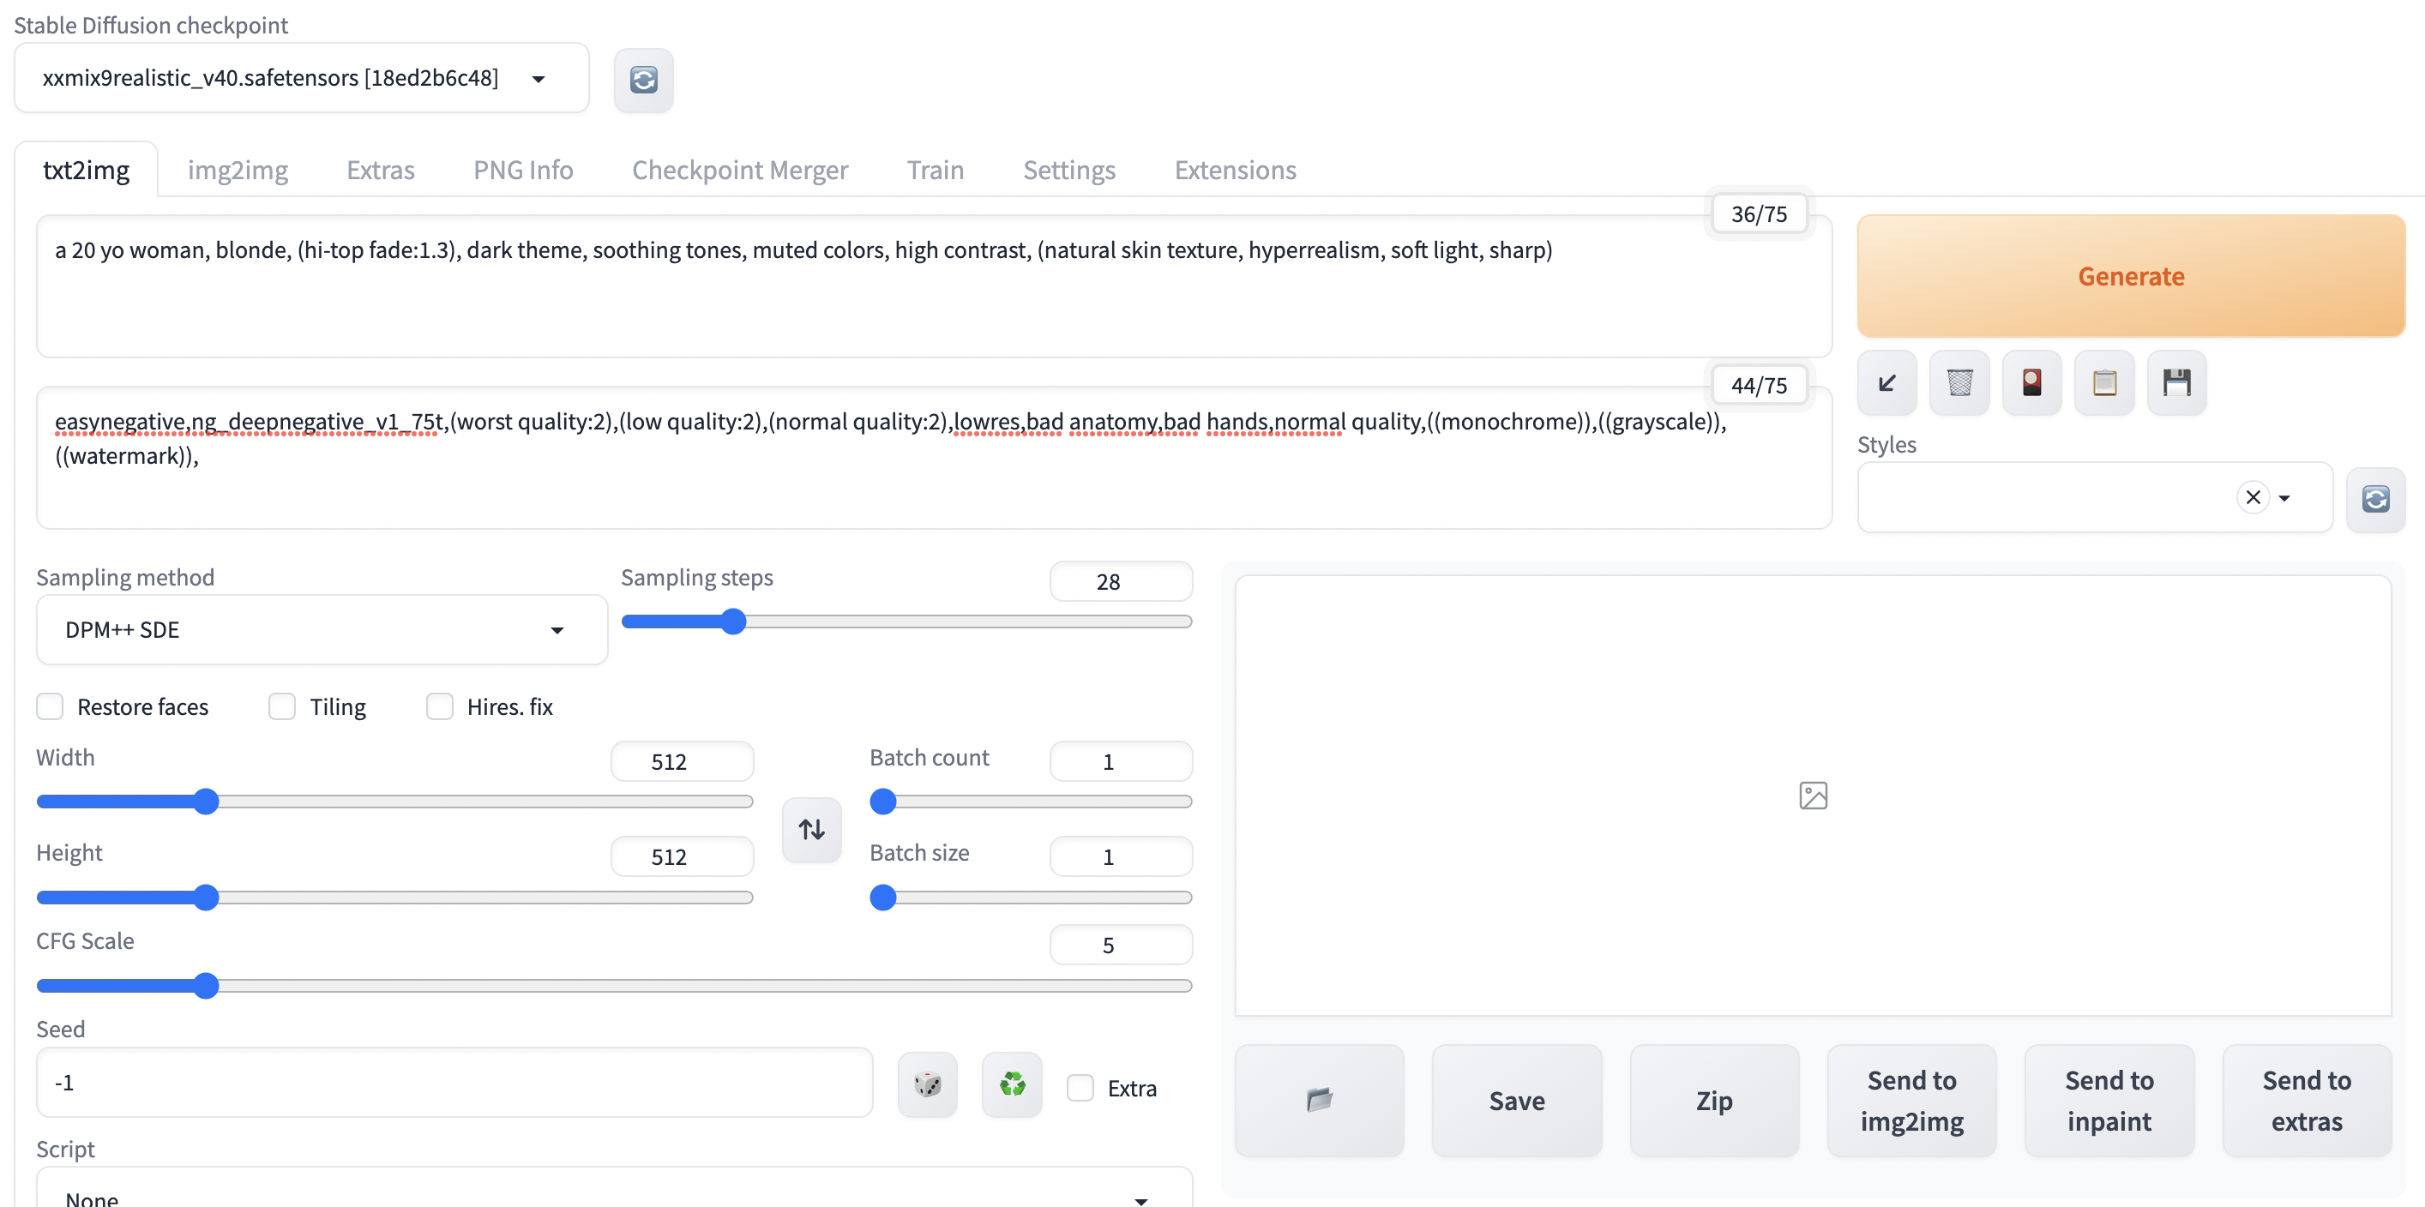Open the output folder icon button
The height and width of the screenshot is (1207, 2425).
coord(1319,1100)
